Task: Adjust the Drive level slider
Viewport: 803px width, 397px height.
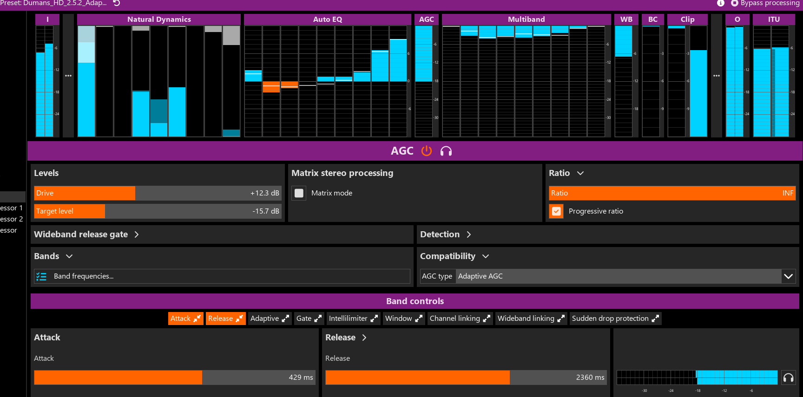Action: click(158, 193)
